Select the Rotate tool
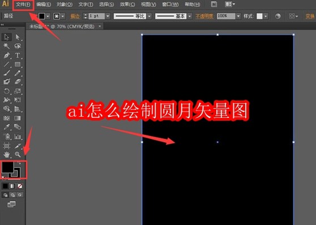Image resolution: width=316 pixels, height=225 pixels. click(x=7, y=91)
